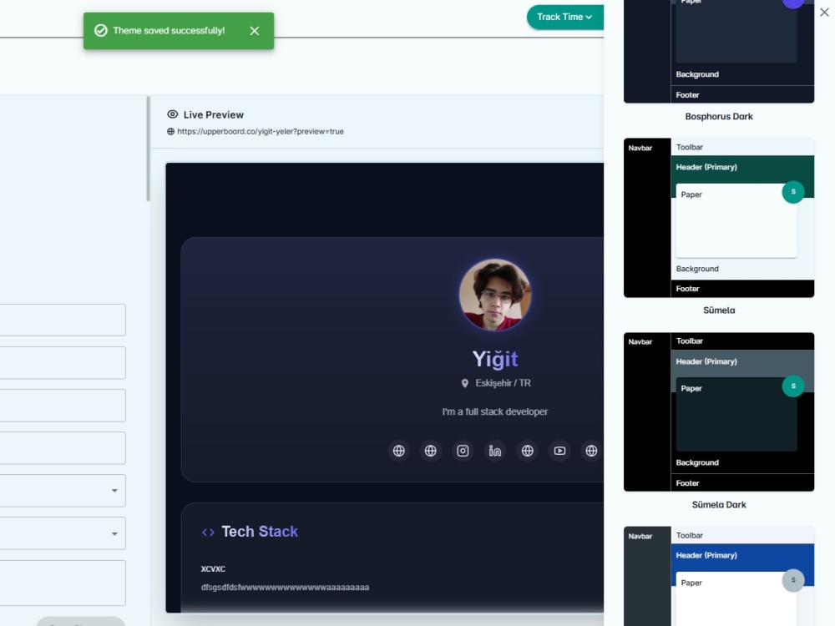Select the Sümela Dark theme card
835x626 pixels.
pyautogui.click(x=719, y=412)
